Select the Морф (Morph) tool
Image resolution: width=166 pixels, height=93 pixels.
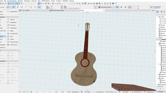click(x=10, y=39)
